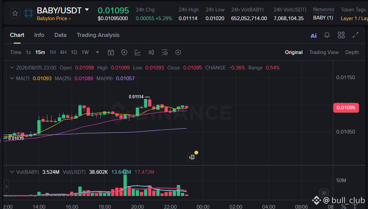Toggle percent scale on price axis
Screen dimensions: 368x209
(344, 206)
